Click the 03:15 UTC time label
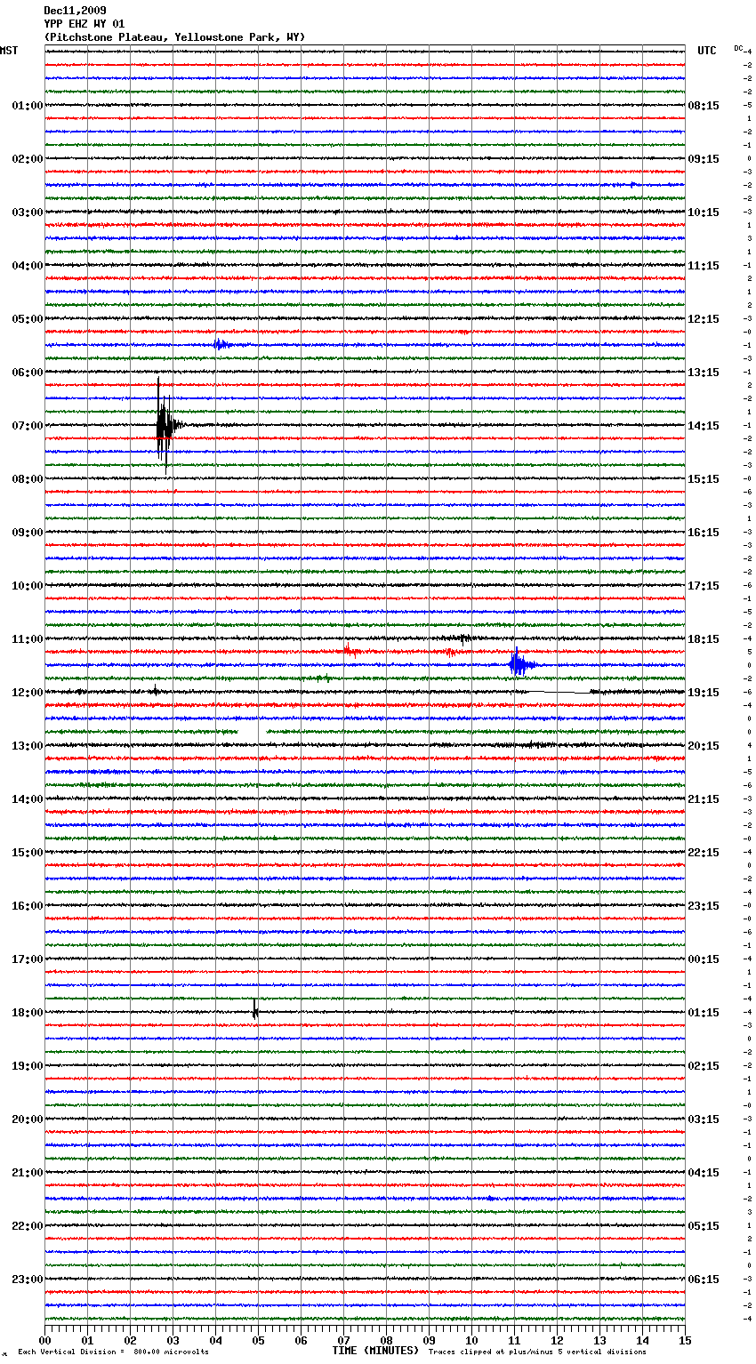This screenshot has height=1364, width=756. click(x=704, y=1119)
